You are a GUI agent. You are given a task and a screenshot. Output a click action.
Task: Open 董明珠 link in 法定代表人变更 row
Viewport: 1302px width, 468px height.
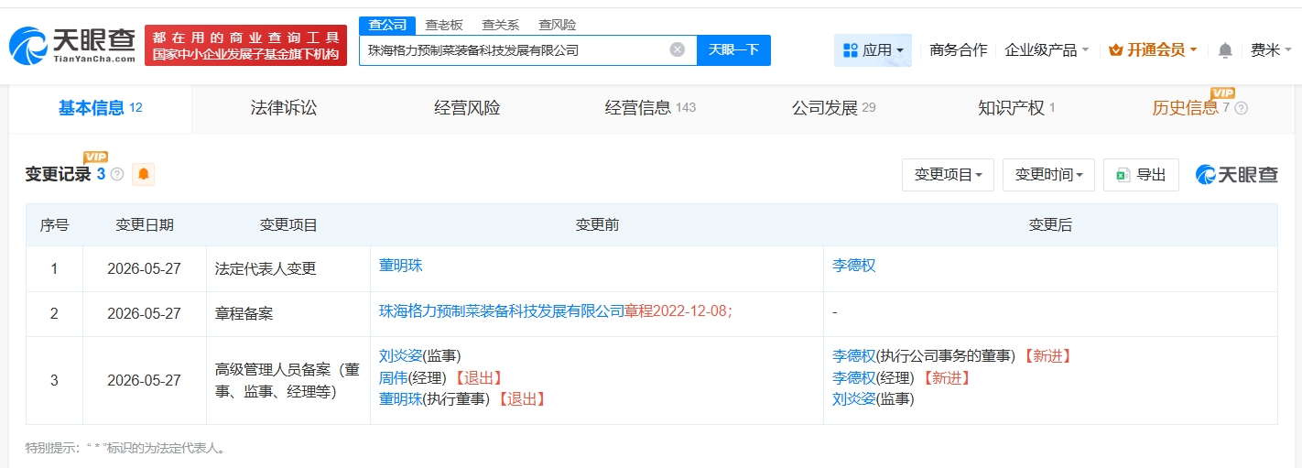pos(401,266)
